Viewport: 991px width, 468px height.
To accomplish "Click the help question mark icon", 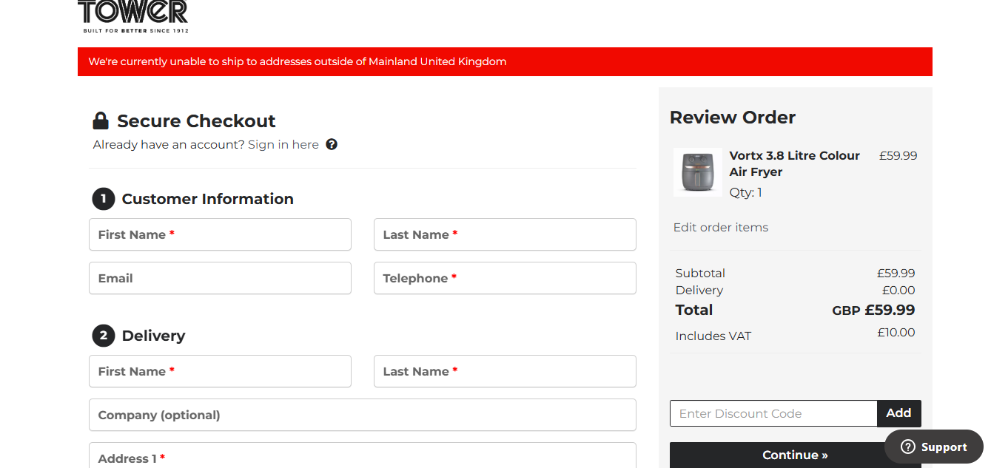I will (x=332, y=144).
